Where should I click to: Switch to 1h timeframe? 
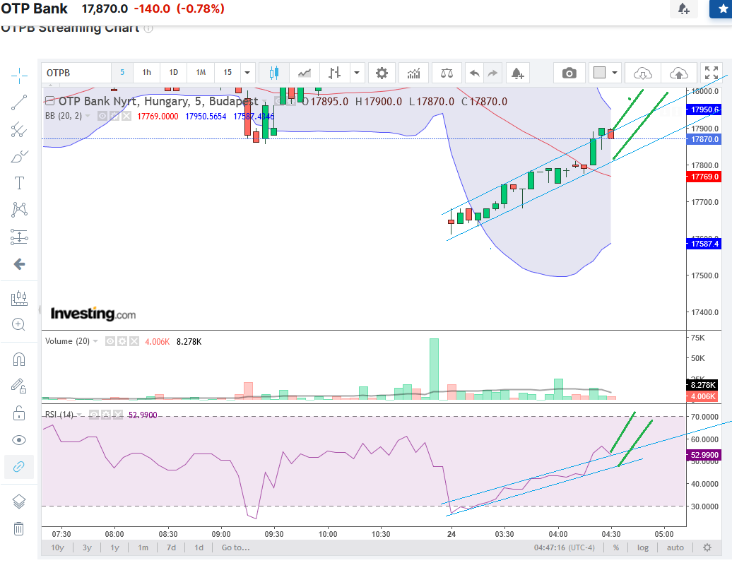pyautogui.click(x=146, y=73)
